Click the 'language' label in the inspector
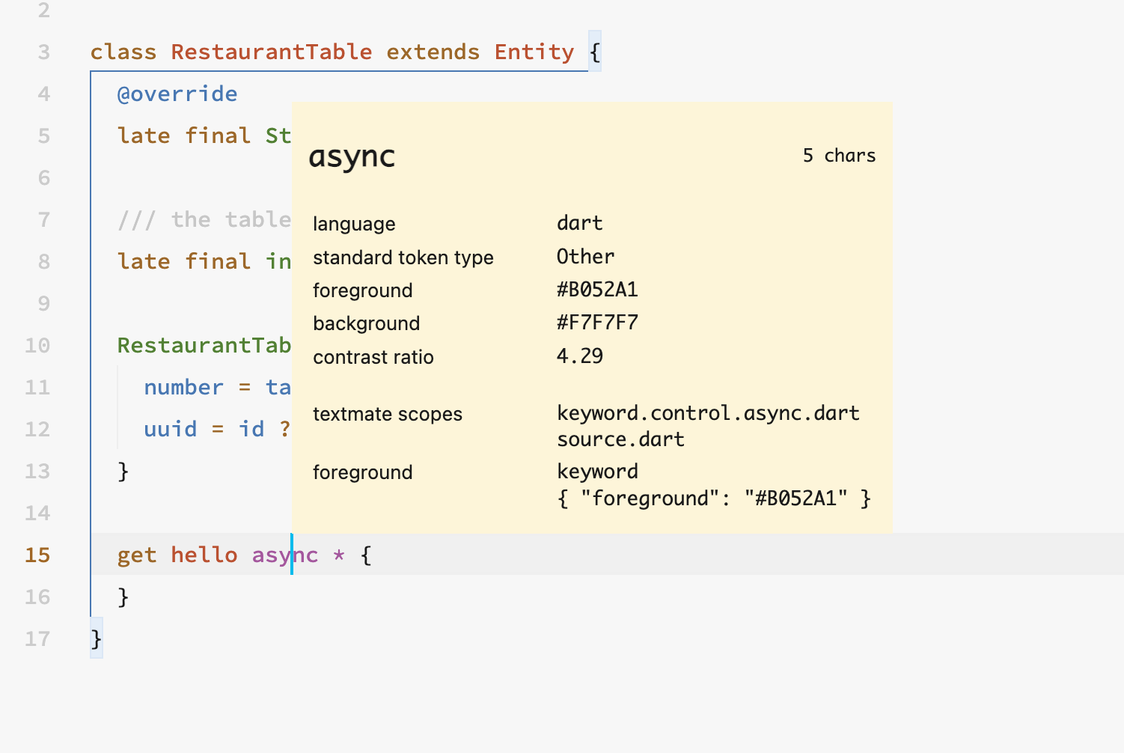Image resolution: width=1124 pixels, height=753 pixels. pyautogui.click(x=354, y=225)
